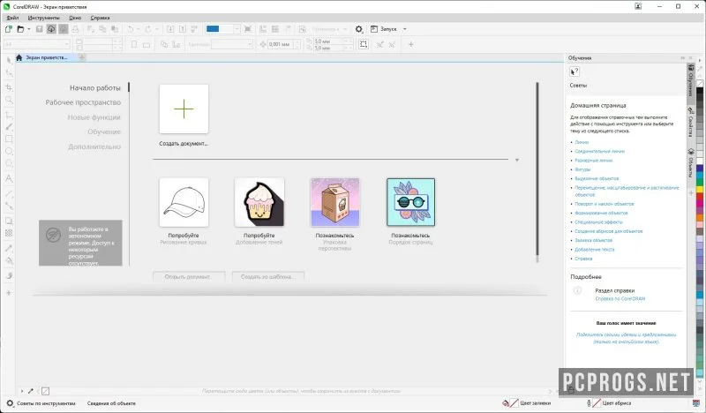Screen dimensions: 706x413
Task: Select the Pick arrow tool
Action: (x=9, y=60)
